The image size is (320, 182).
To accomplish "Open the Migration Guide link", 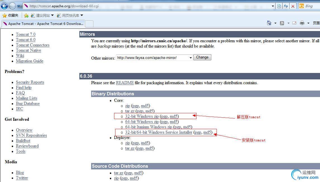I will click(x=30, y=61).
